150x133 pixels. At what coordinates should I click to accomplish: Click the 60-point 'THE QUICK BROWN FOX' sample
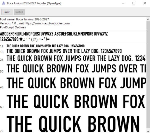coord(76,102)
